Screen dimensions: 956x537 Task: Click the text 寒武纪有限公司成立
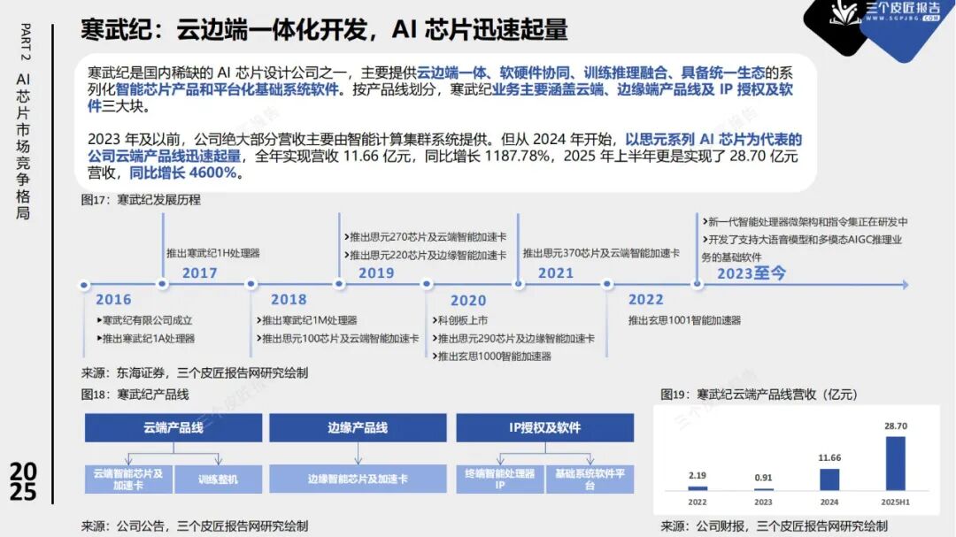point(146,320)
